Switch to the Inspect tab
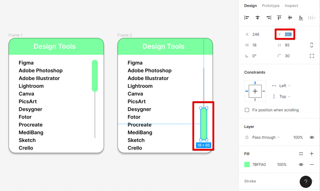The image size is (320, 191). click(x=291, y=6)
